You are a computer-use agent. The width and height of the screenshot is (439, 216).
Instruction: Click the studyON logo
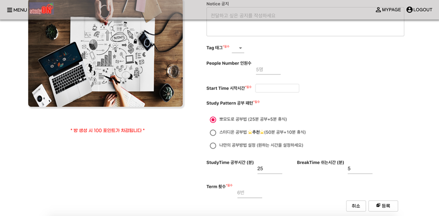click(x=41, y=8)
